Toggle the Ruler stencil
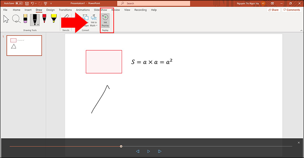This screenshot has width=304, height=158. [x=66, y=16]
